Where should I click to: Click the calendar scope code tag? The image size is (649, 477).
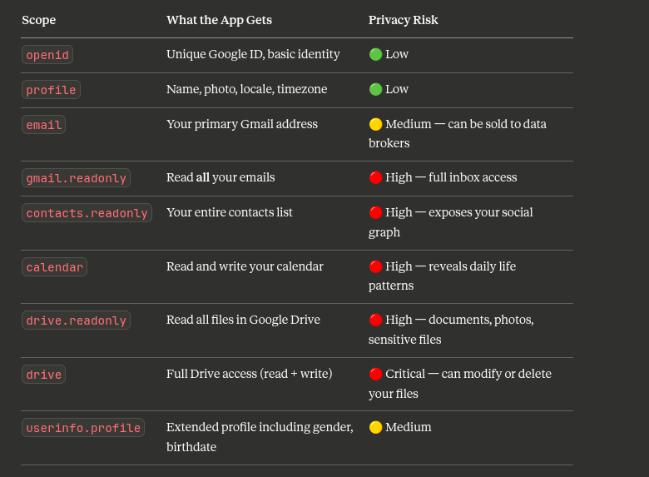pos(54,267)
